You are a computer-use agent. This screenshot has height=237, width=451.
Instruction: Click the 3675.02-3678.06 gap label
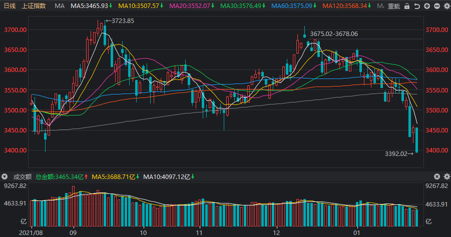pyautogui.click(x=334, y=34)
